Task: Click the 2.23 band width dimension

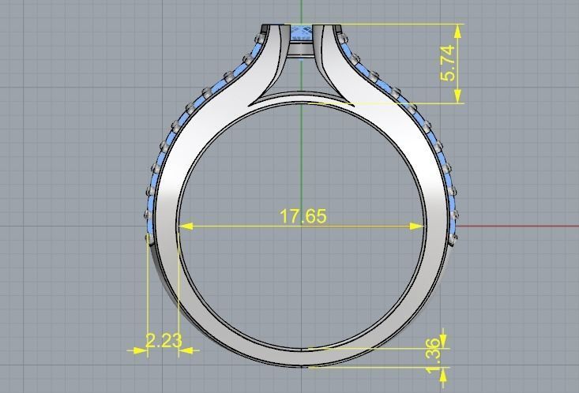Action: [164, 341]
